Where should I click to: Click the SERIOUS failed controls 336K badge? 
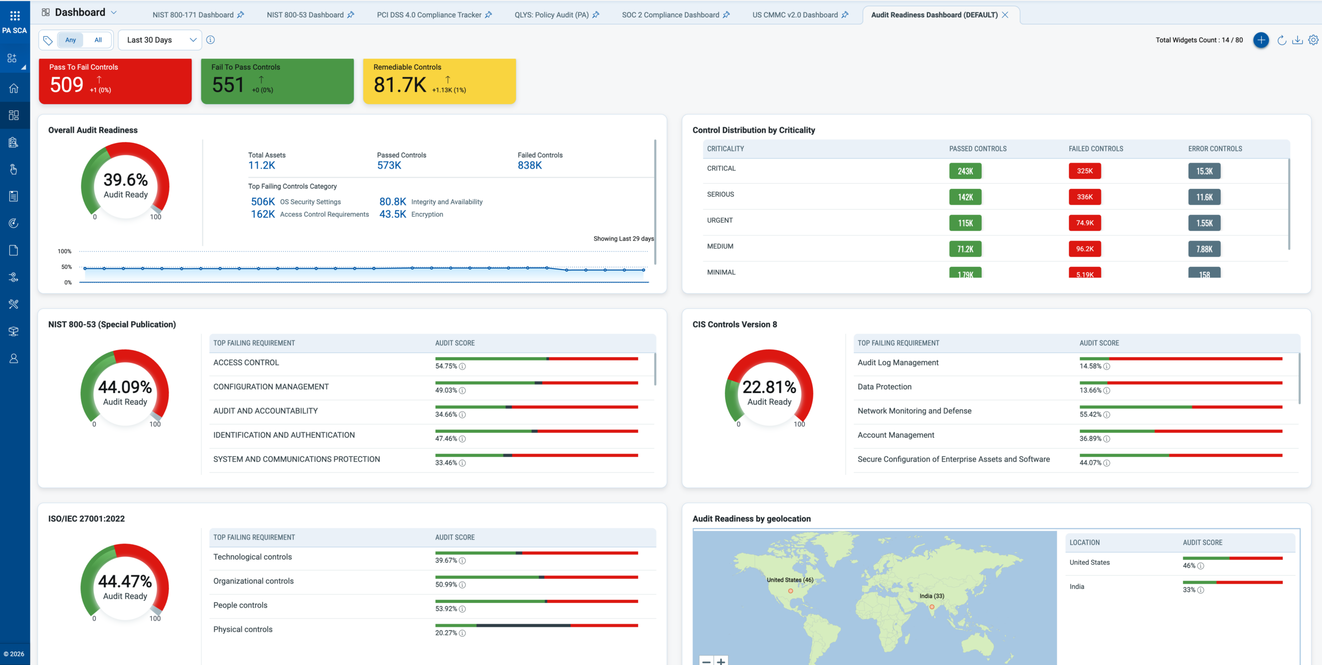click(1084, 197)
